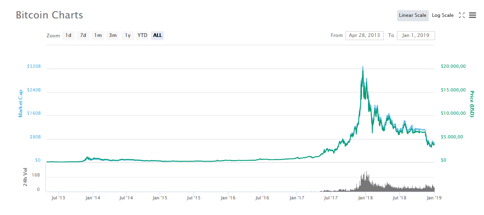Open the chart hamburger menu
The height and width of the screenshot is (215, 484).
click(472, 15)
